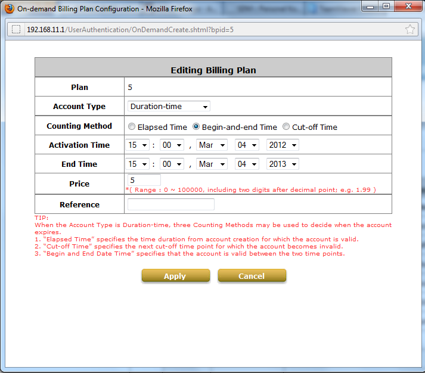Change the Activation Time day dropdown
The height and width of the screenshot is (373, 425).
coord(247,145)
